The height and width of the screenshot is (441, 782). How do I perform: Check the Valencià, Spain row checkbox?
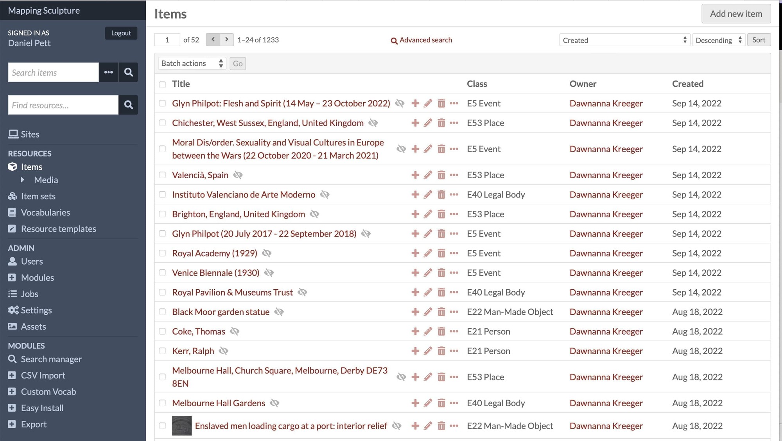coord(162,175)
